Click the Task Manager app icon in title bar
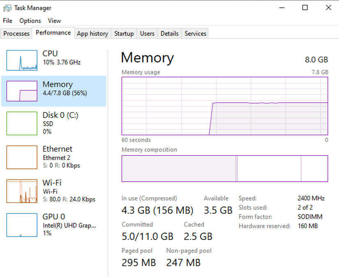339x279 pixels. [7, 8]
